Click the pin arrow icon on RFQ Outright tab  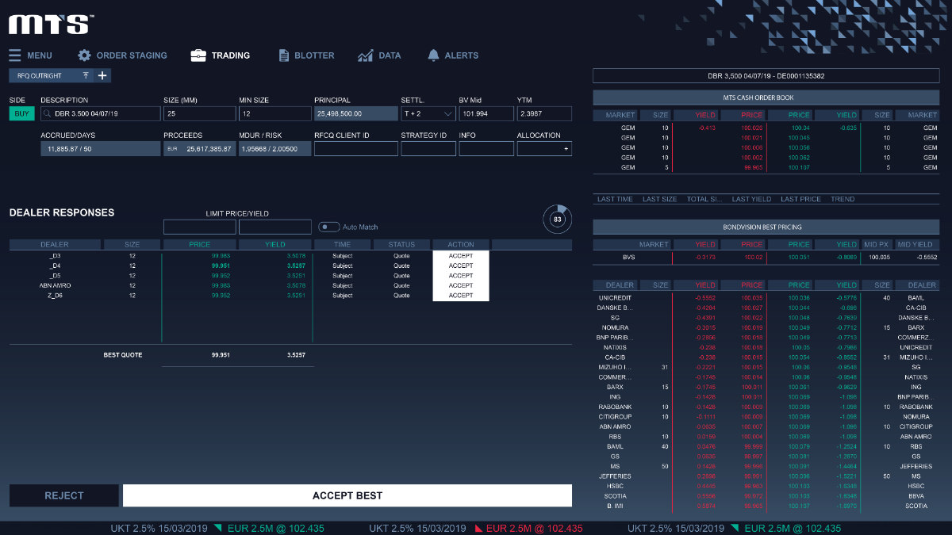tap(85, 76)
